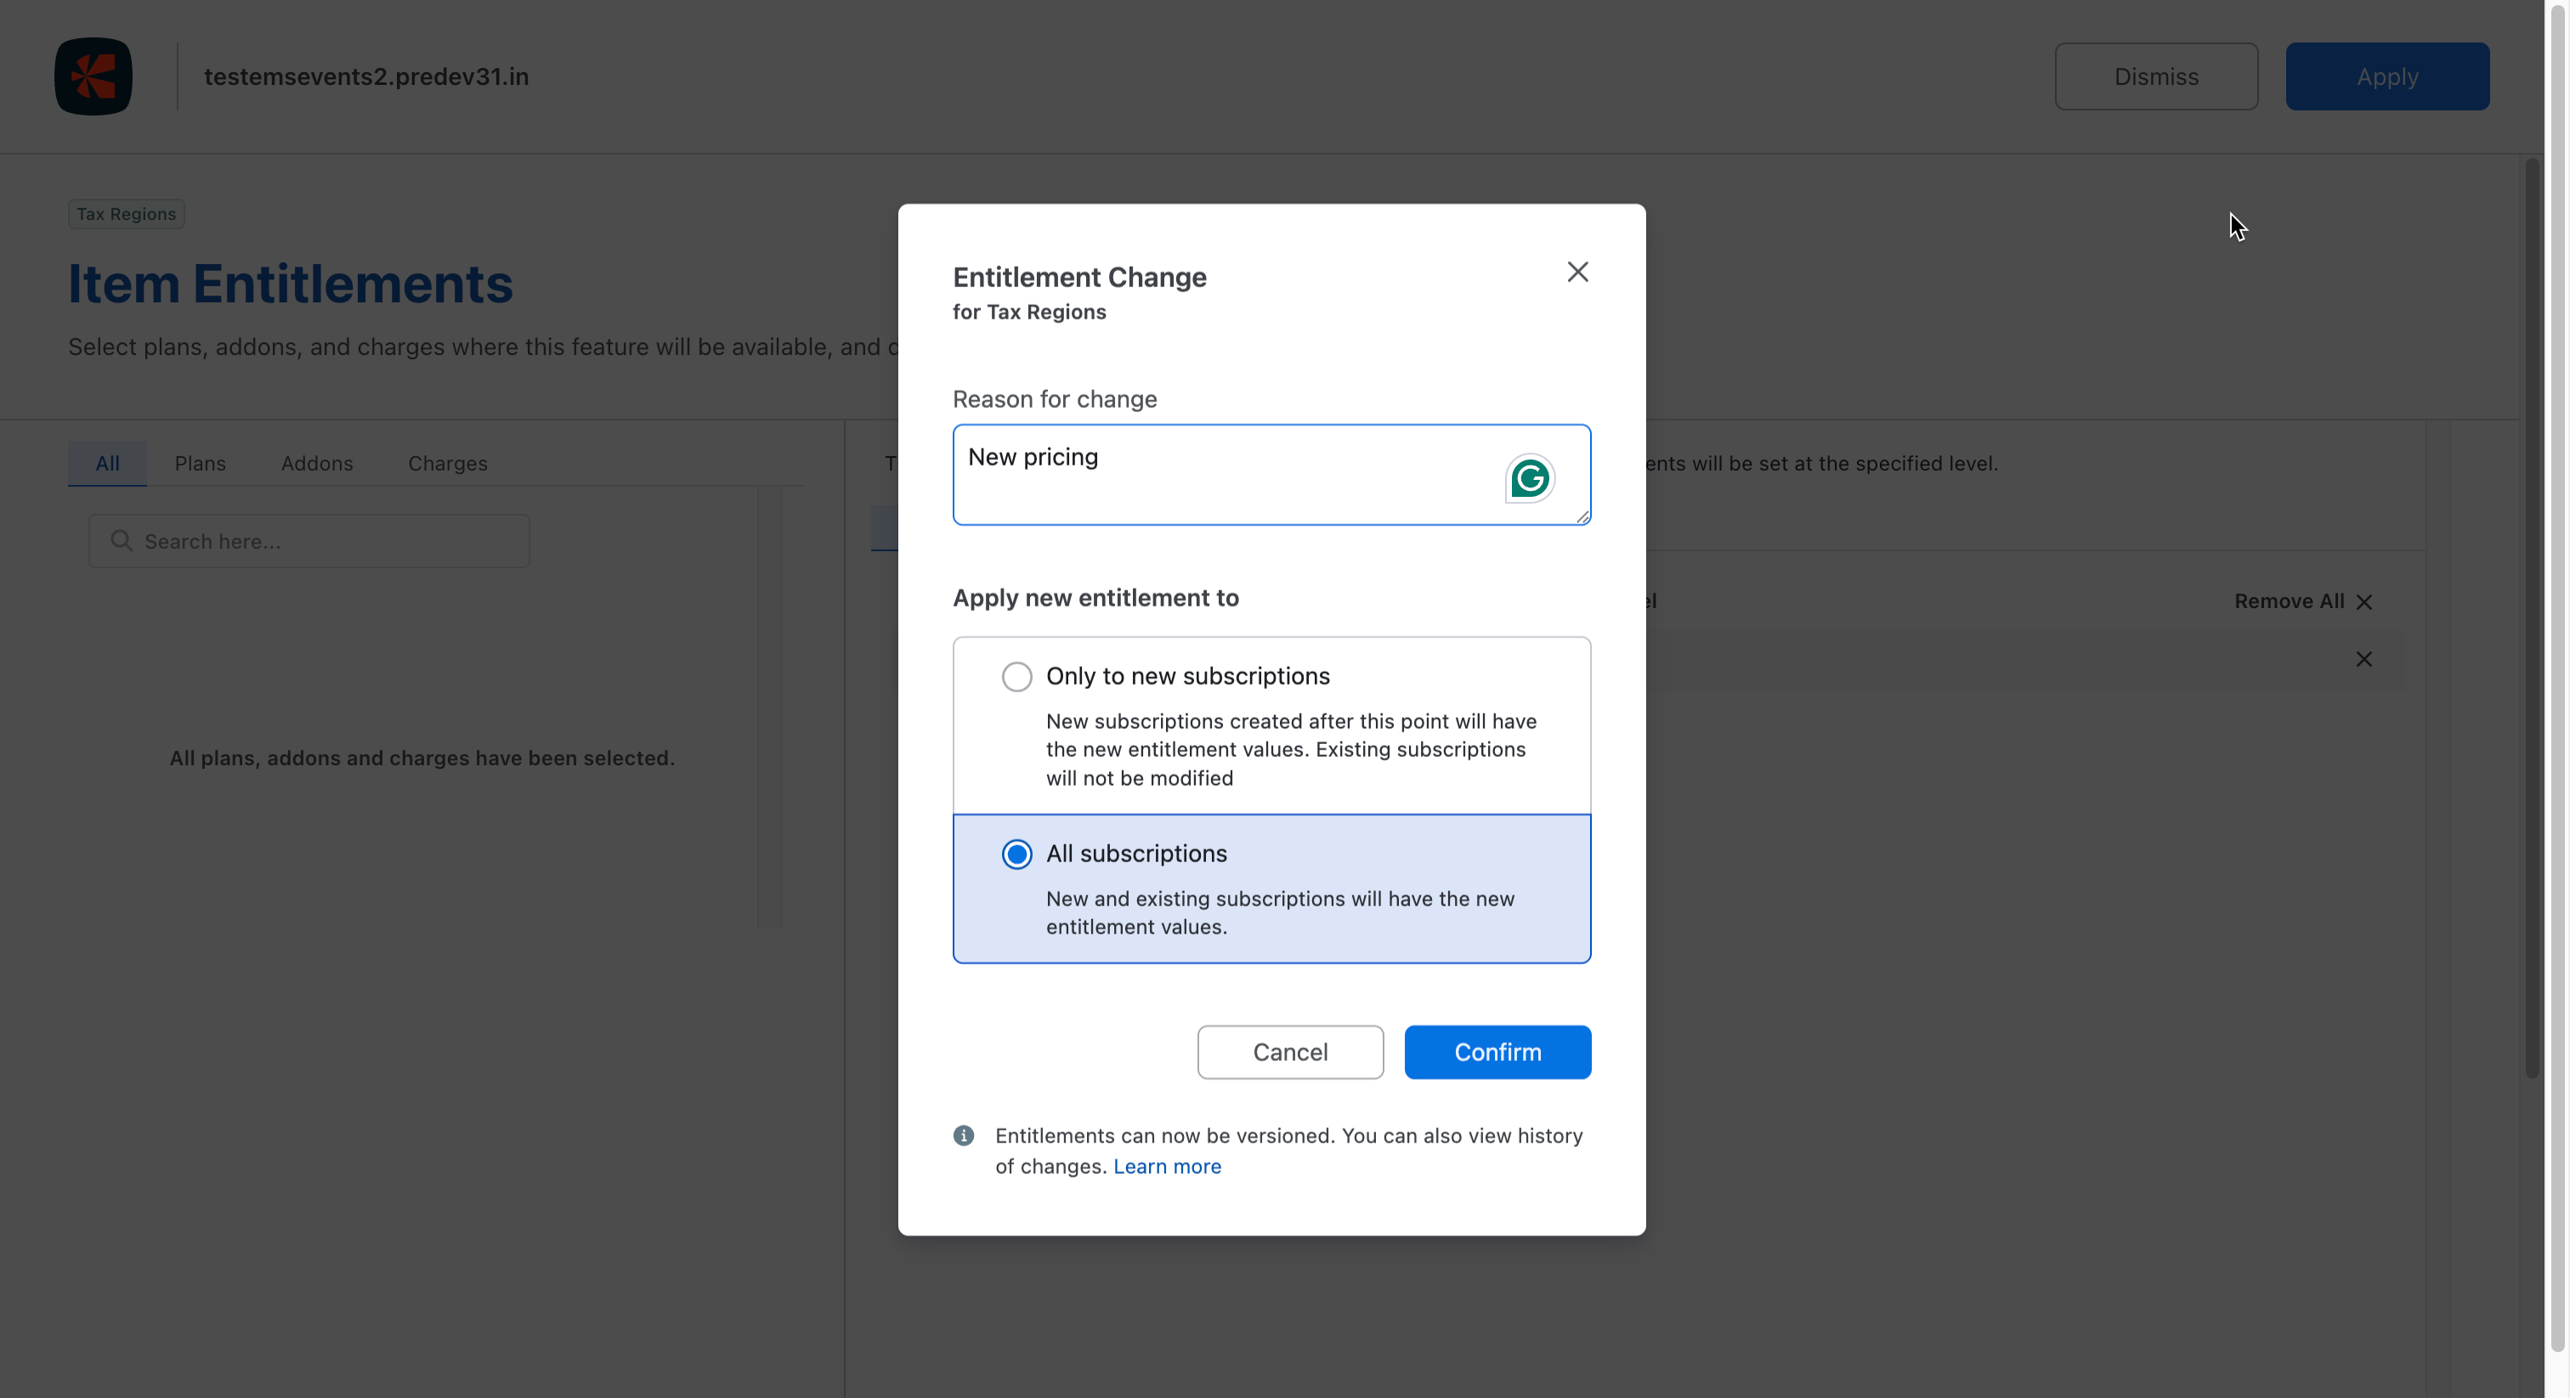This screenshot has width=2570, height=1398.
Task: Switch to the Addons tab
Action: click(x=316, y=464)
